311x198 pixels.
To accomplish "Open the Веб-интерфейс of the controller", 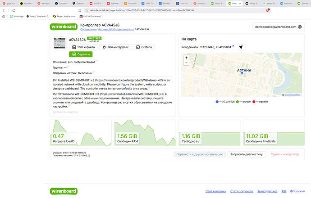I will (x=115, y=47).
